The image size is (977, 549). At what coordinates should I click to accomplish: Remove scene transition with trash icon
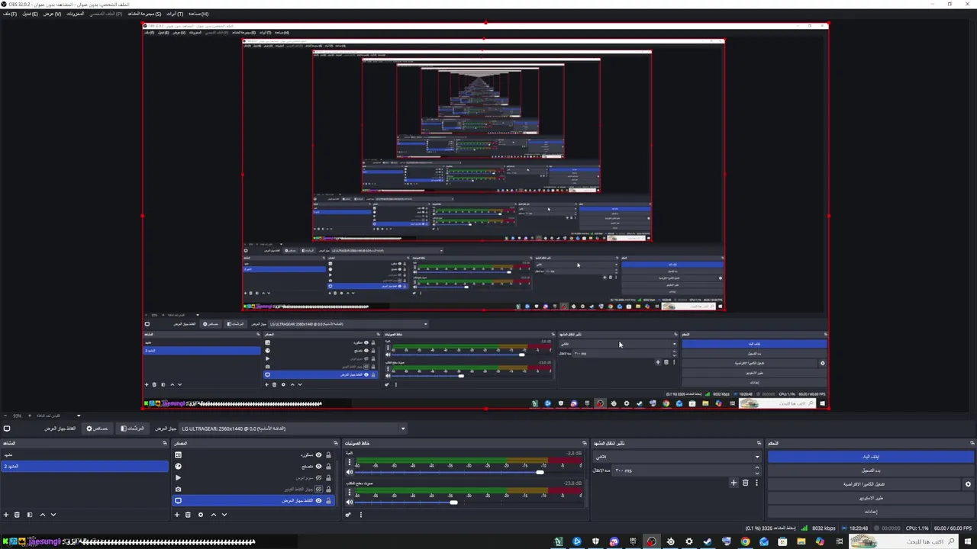[x=746, y=483]
